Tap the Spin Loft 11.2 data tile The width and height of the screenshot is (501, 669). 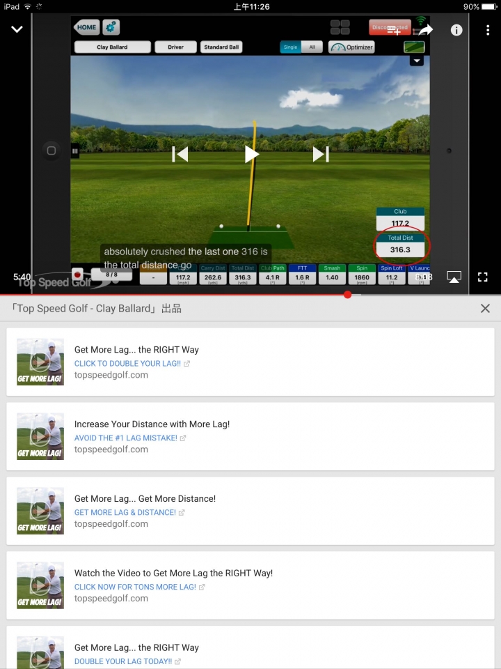click(392, 275)
